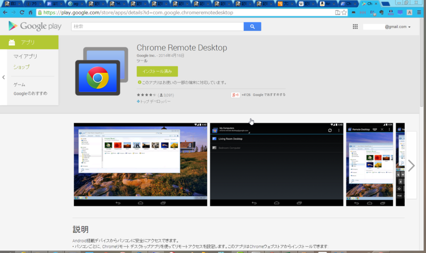426x253 pixels.
Task: Select the アプリ category tab
Action: tap(29, 43)
